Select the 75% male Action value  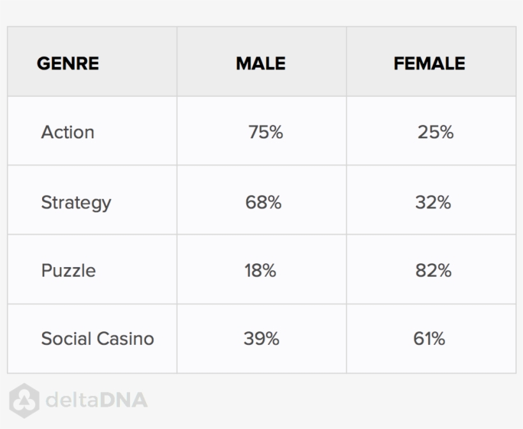[265, 132]
